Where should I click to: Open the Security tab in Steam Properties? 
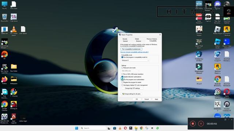pyautogui.click(x=125, y=39)
